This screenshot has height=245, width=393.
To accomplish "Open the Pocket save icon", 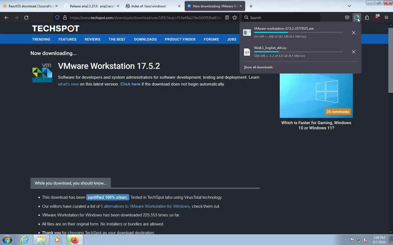I will [x=347, y=17].
